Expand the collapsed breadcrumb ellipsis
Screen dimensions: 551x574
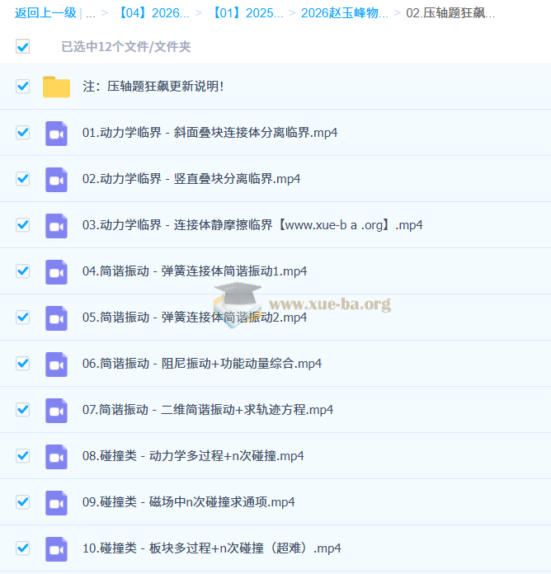pos(90,13)
